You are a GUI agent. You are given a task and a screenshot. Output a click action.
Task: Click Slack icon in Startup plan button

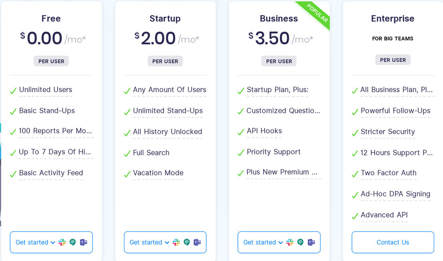pyautogui.click(x=176, y=242)
